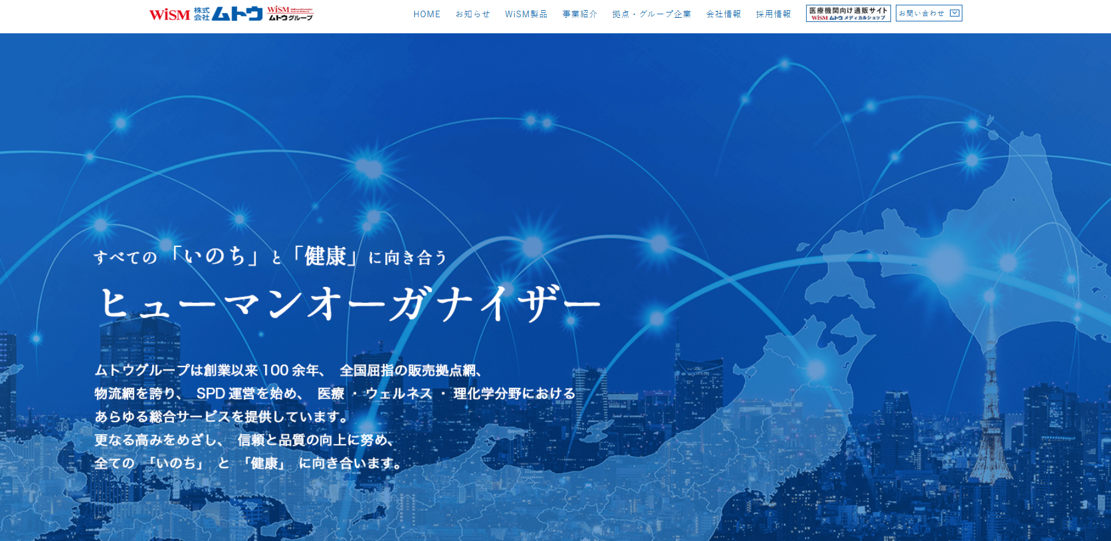Viewport: 1111px width, 541px height.
Task: Click the すべての「いのち」と「健康」に向き合う tagline
Action: (x=270, y=257)
